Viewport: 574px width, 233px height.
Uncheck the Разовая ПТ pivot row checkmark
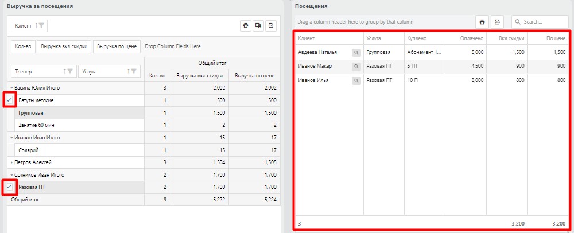[x=10, y=187]
